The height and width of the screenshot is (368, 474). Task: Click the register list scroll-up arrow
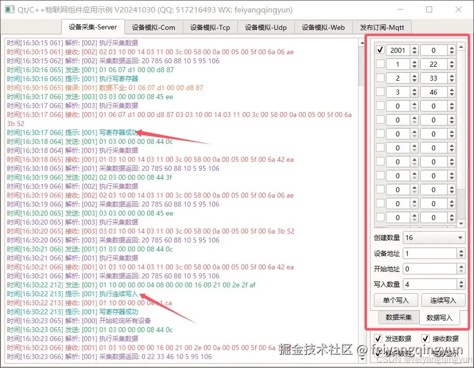click(x=461, y=47)
